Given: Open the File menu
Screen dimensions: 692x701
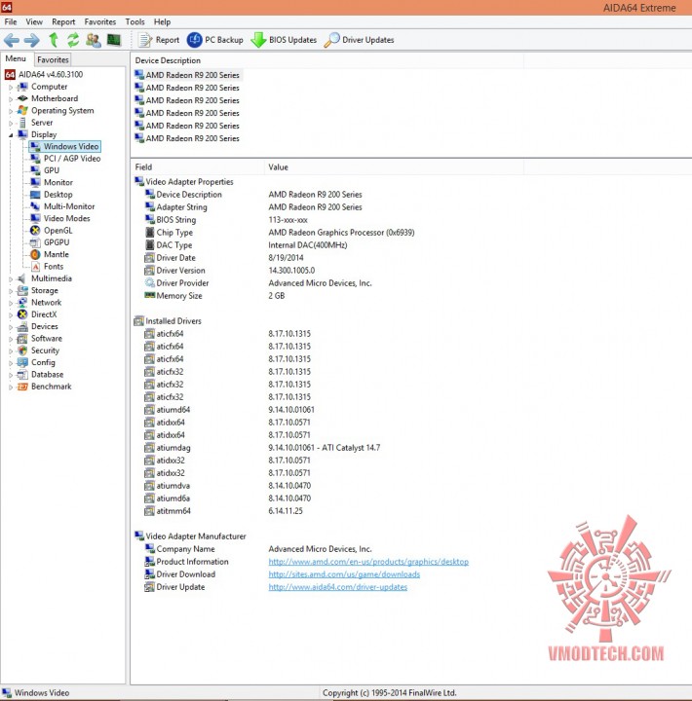Looking at the screenshot, I should 11,21.
